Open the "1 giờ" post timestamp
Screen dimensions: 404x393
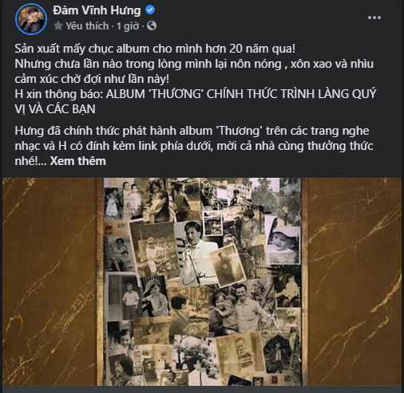[128, 26]
